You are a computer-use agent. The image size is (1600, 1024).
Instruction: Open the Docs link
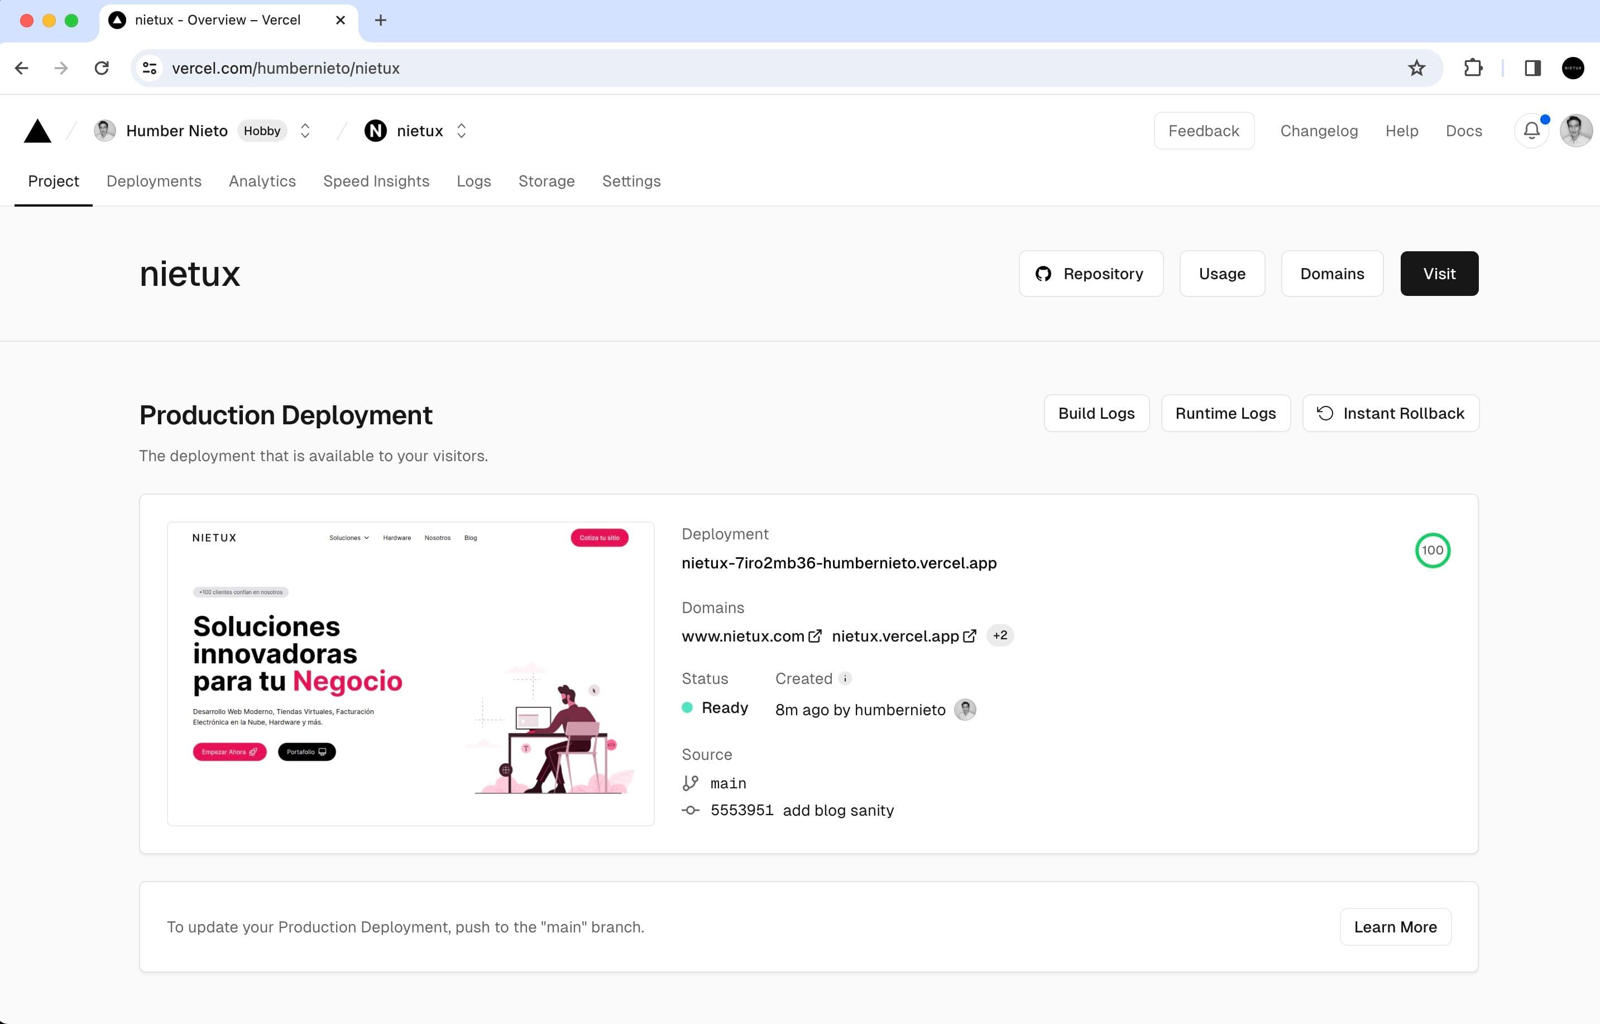1464,131
